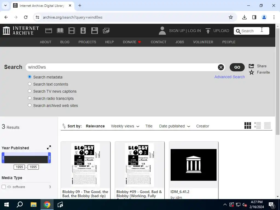Switch to compact list view
The height and width of the screenshot is (210, 280).
pos(267,126)
